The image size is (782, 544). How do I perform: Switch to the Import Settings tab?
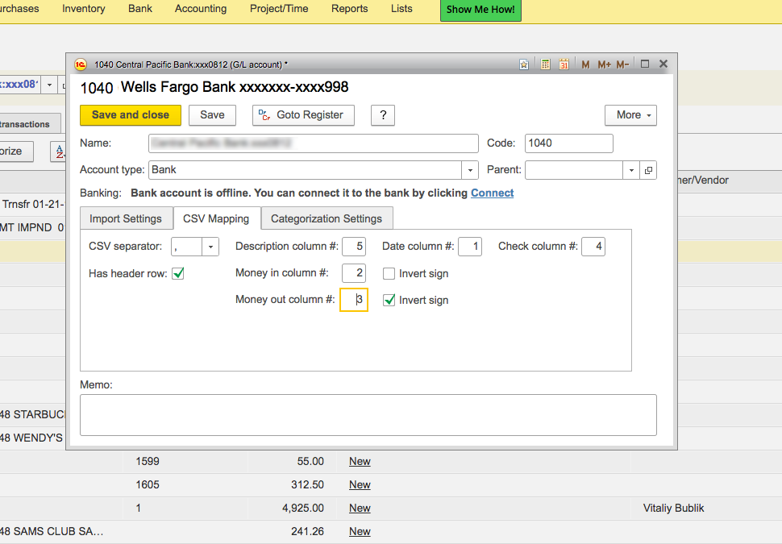[126, 219]
